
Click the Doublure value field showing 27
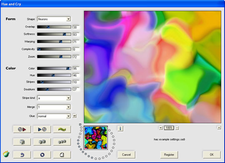tap(76, 90)
